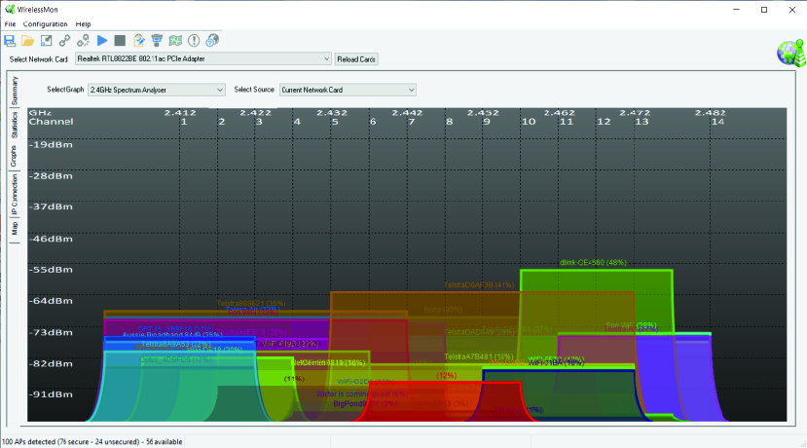Expand the Select Source dropdown
Screen dimensions: 807x448
click(x=411, y=90)
